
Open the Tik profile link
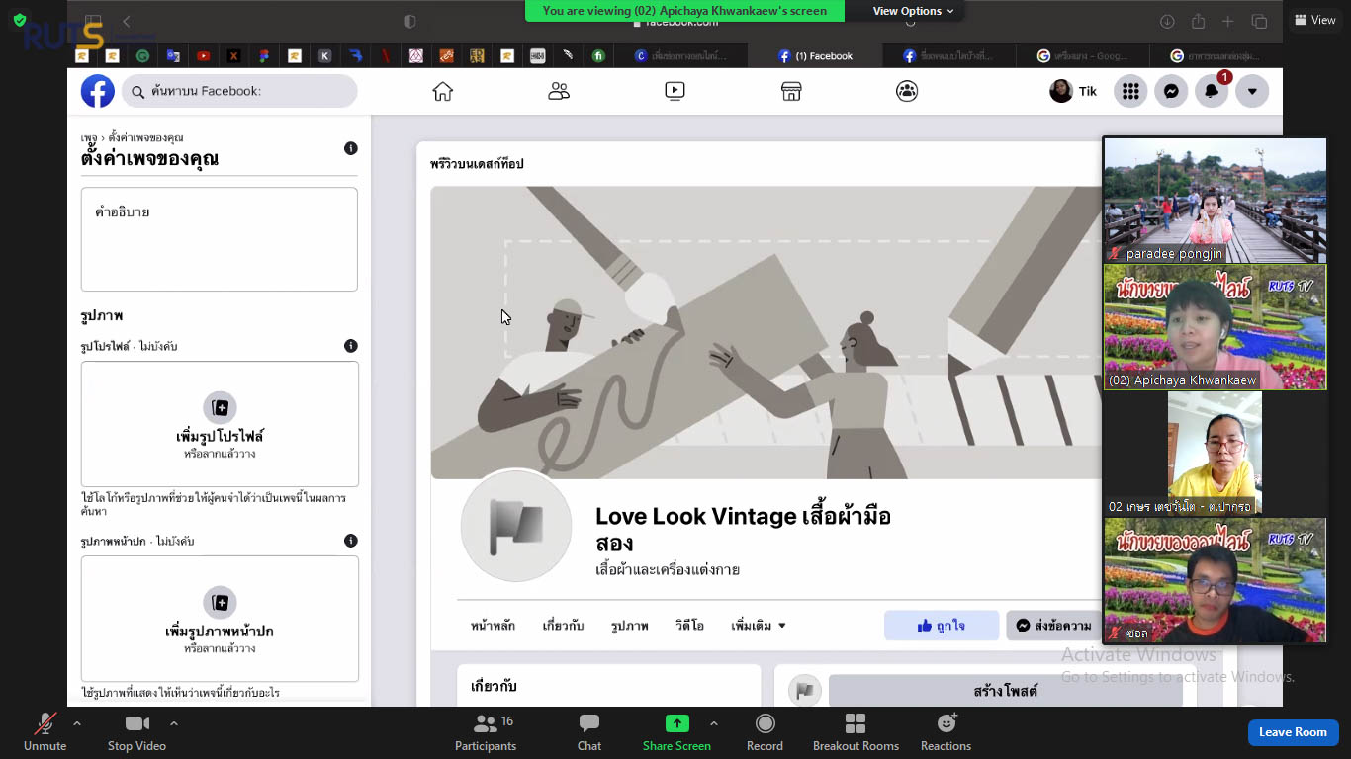click(x=1073, y=91)
